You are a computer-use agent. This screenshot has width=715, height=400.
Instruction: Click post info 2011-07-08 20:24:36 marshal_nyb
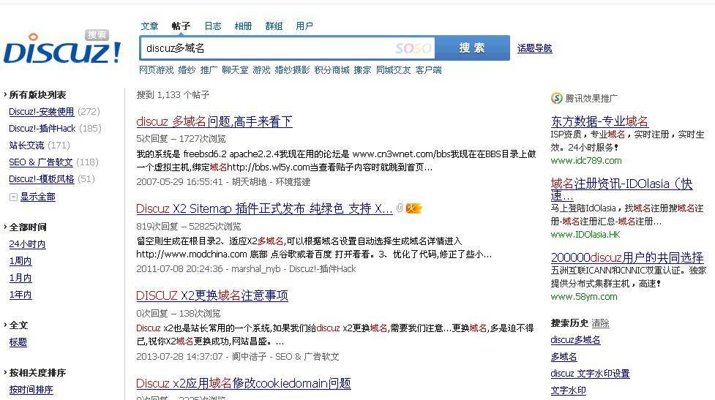tap(246, 269)
